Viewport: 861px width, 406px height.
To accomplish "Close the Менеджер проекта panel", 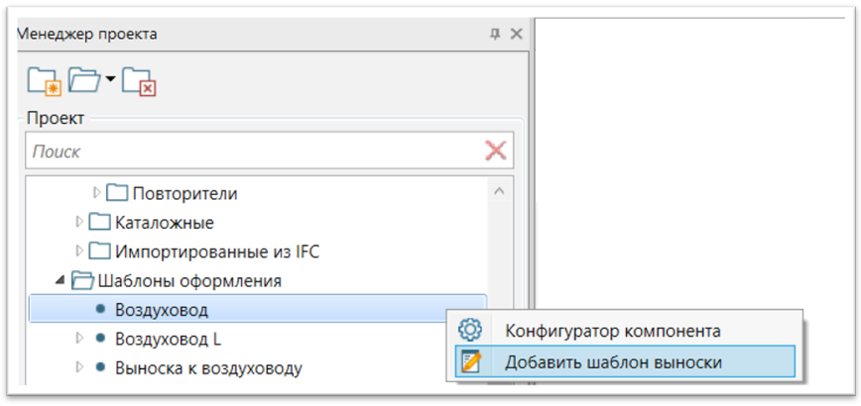I will coord(516,34).
